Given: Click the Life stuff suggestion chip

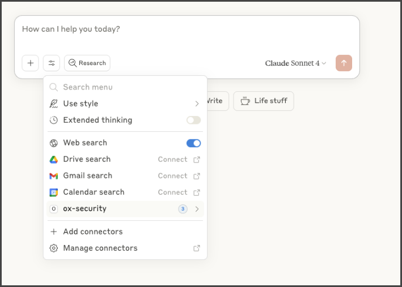Looking at the screenshot, I should pyautogui.click(x=264, y=101).
